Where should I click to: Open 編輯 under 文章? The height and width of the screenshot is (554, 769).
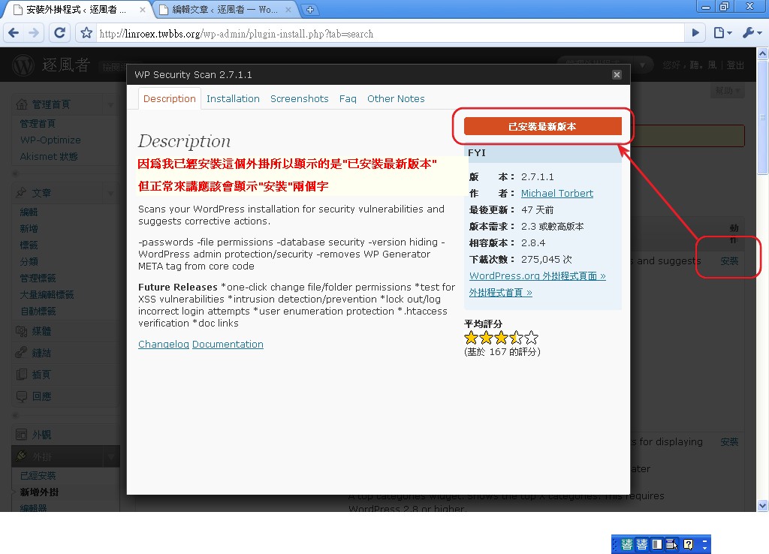29,212
